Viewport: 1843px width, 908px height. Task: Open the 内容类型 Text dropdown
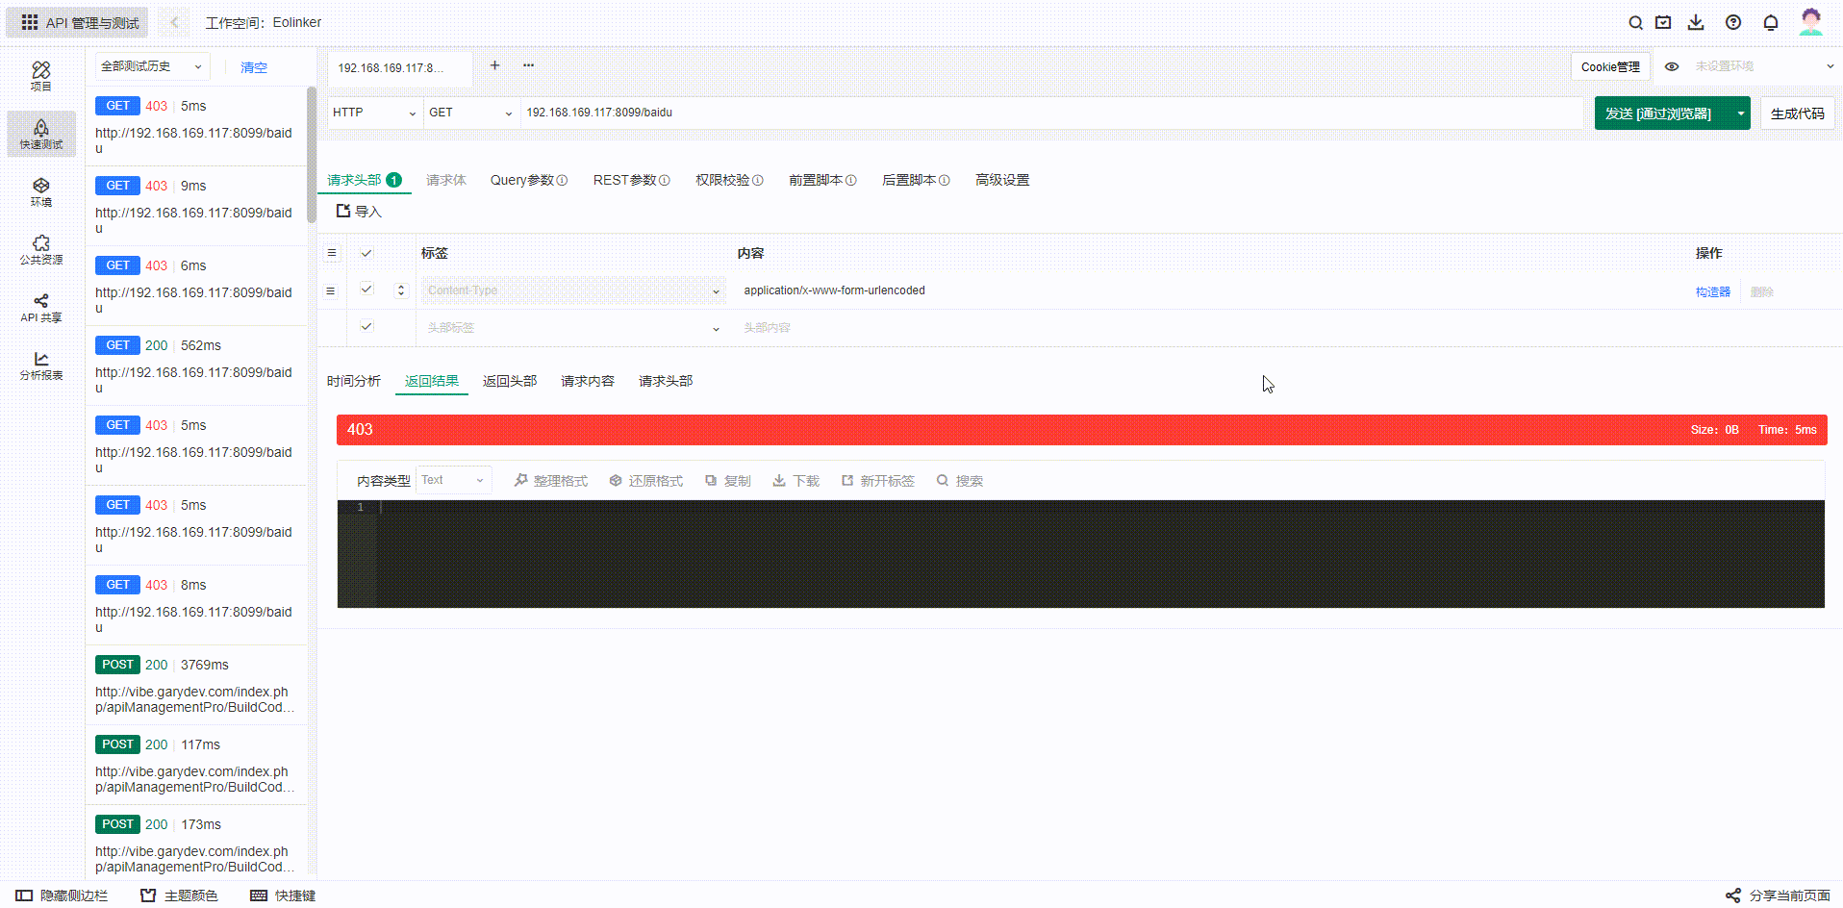[453, 480]
